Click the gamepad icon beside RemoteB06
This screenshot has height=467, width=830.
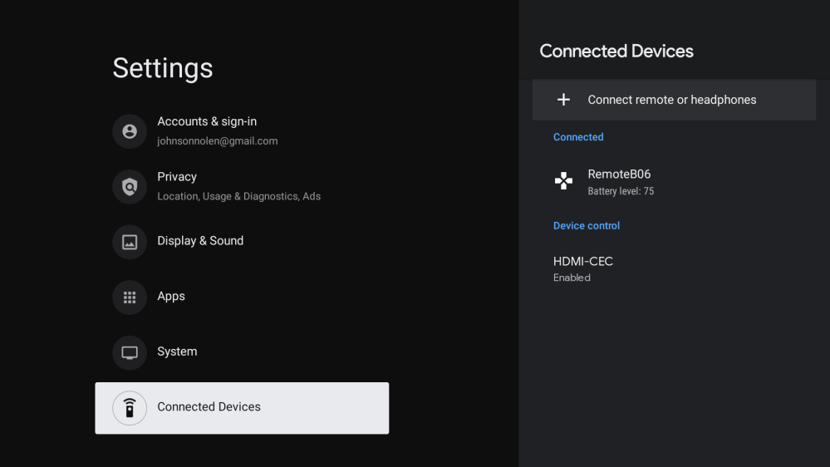point(563,181)
